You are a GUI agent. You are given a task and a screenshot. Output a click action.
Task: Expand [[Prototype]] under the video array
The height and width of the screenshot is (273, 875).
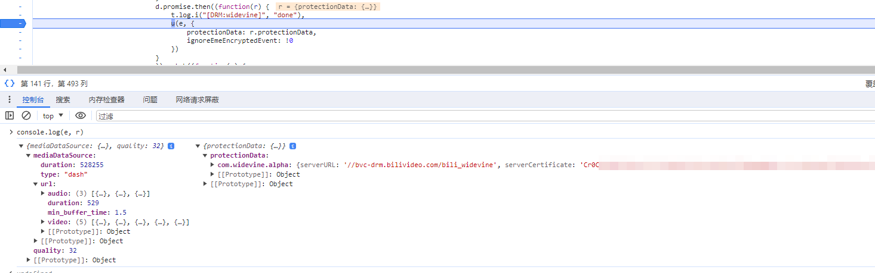43,231
